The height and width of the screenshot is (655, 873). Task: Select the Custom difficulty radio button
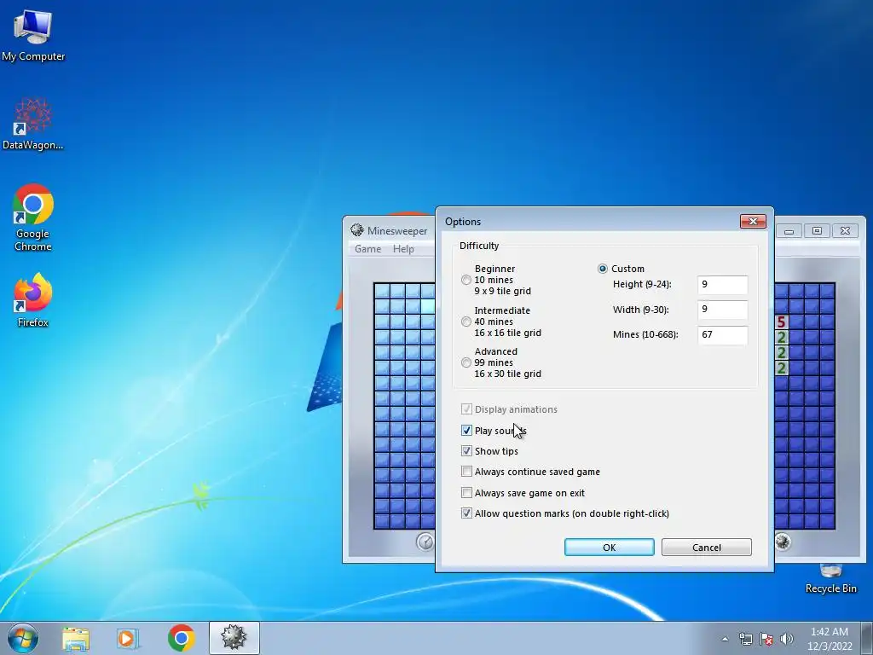tap(603, 269)
